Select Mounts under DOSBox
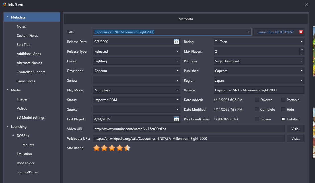 tap(28, 145)
